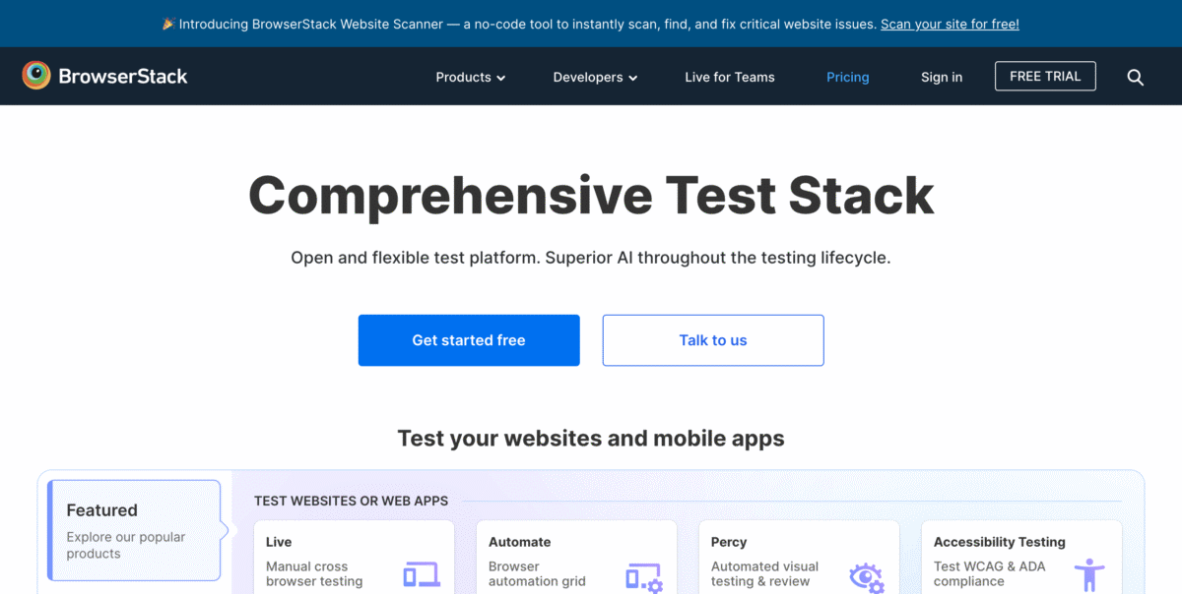Start a FREE TRIAL
Viewport: 1182px width, 594px height.
tap(1045, 76)
